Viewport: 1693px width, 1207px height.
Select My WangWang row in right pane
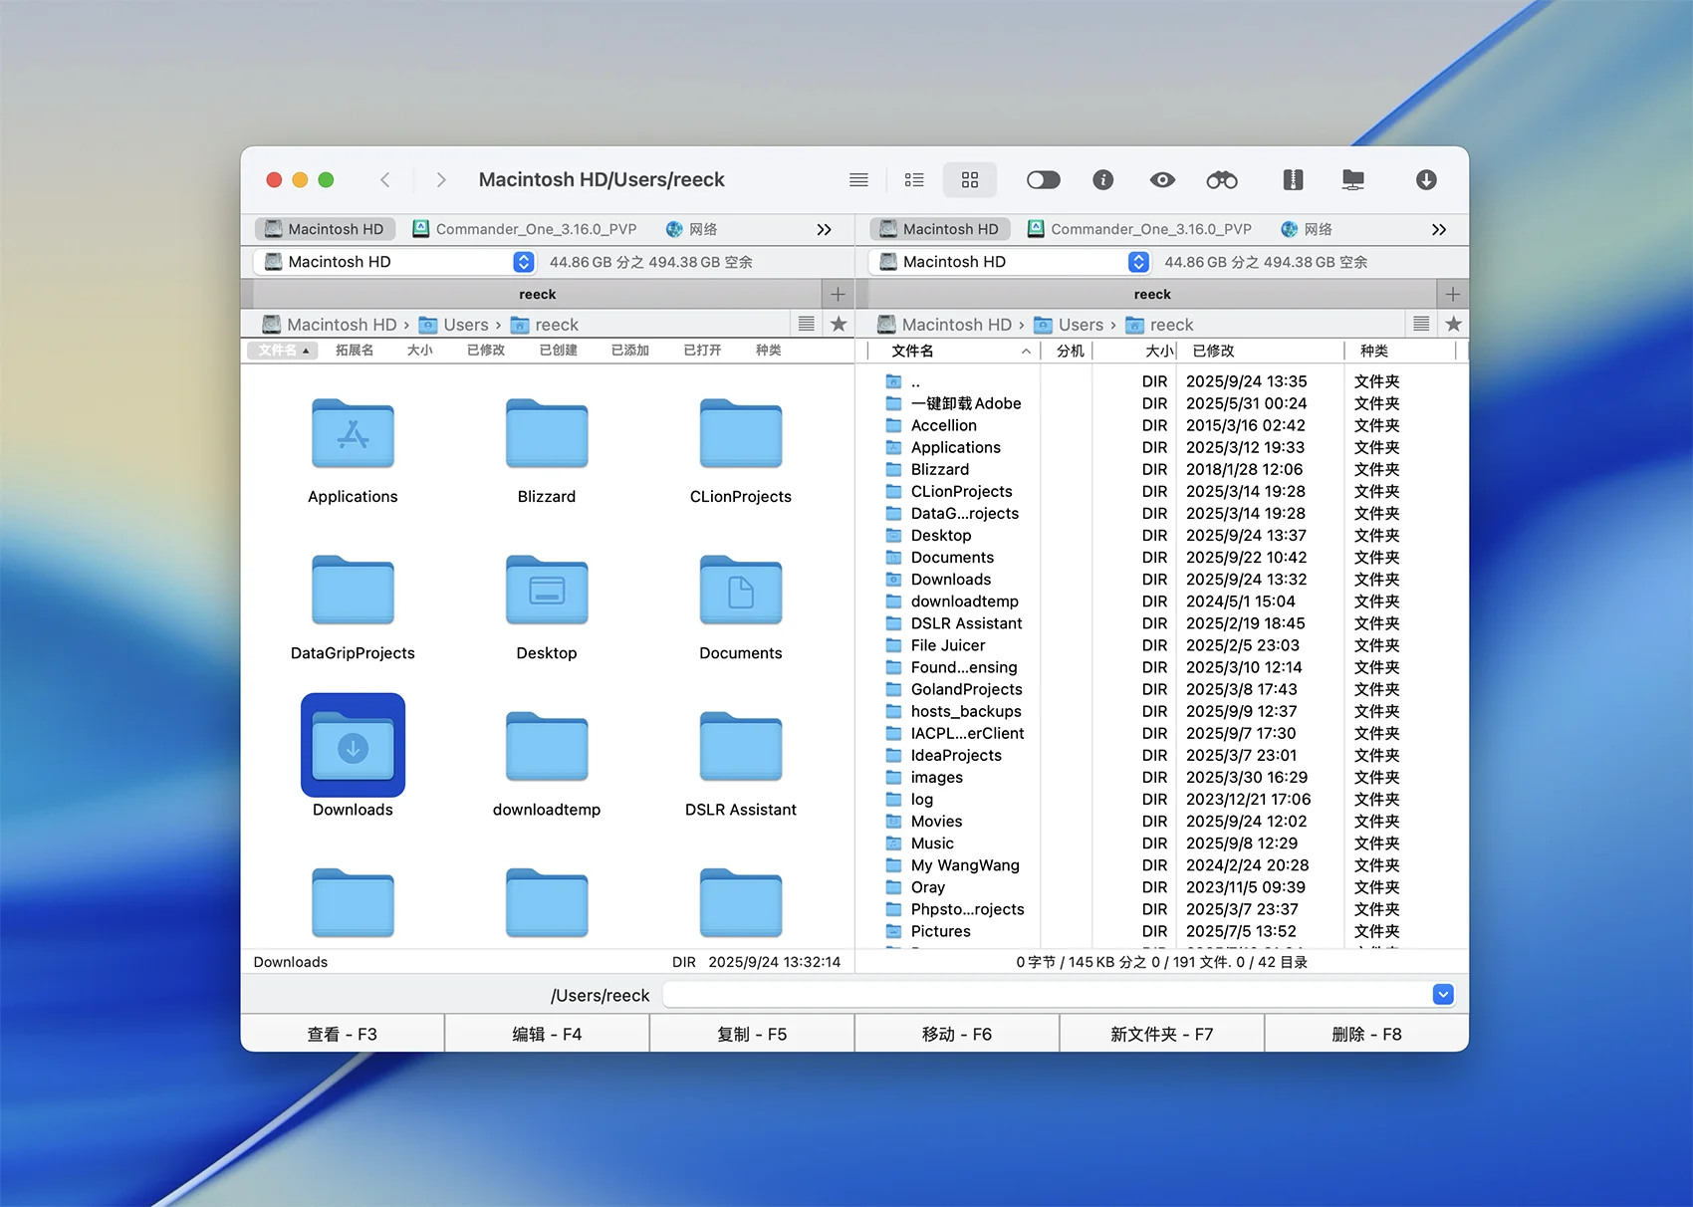point(1160,865)
